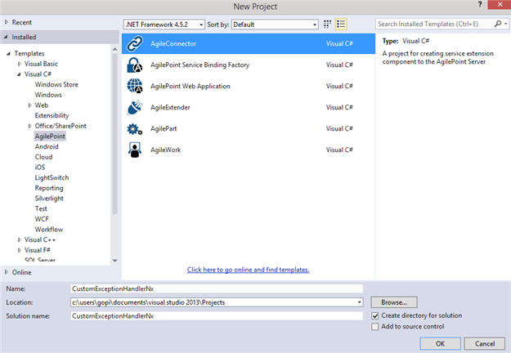Click the Solution name input field
Viewport: 511px width, 353px height.
[217, 316]
